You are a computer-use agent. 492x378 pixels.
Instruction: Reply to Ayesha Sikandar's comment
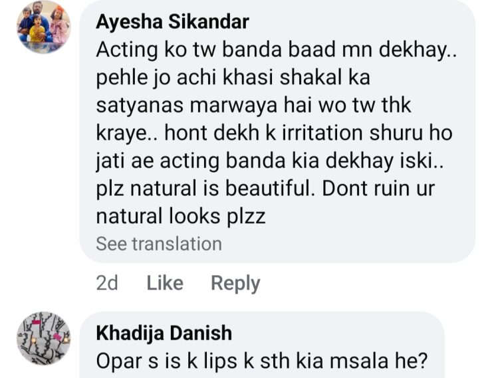[235, 283]
